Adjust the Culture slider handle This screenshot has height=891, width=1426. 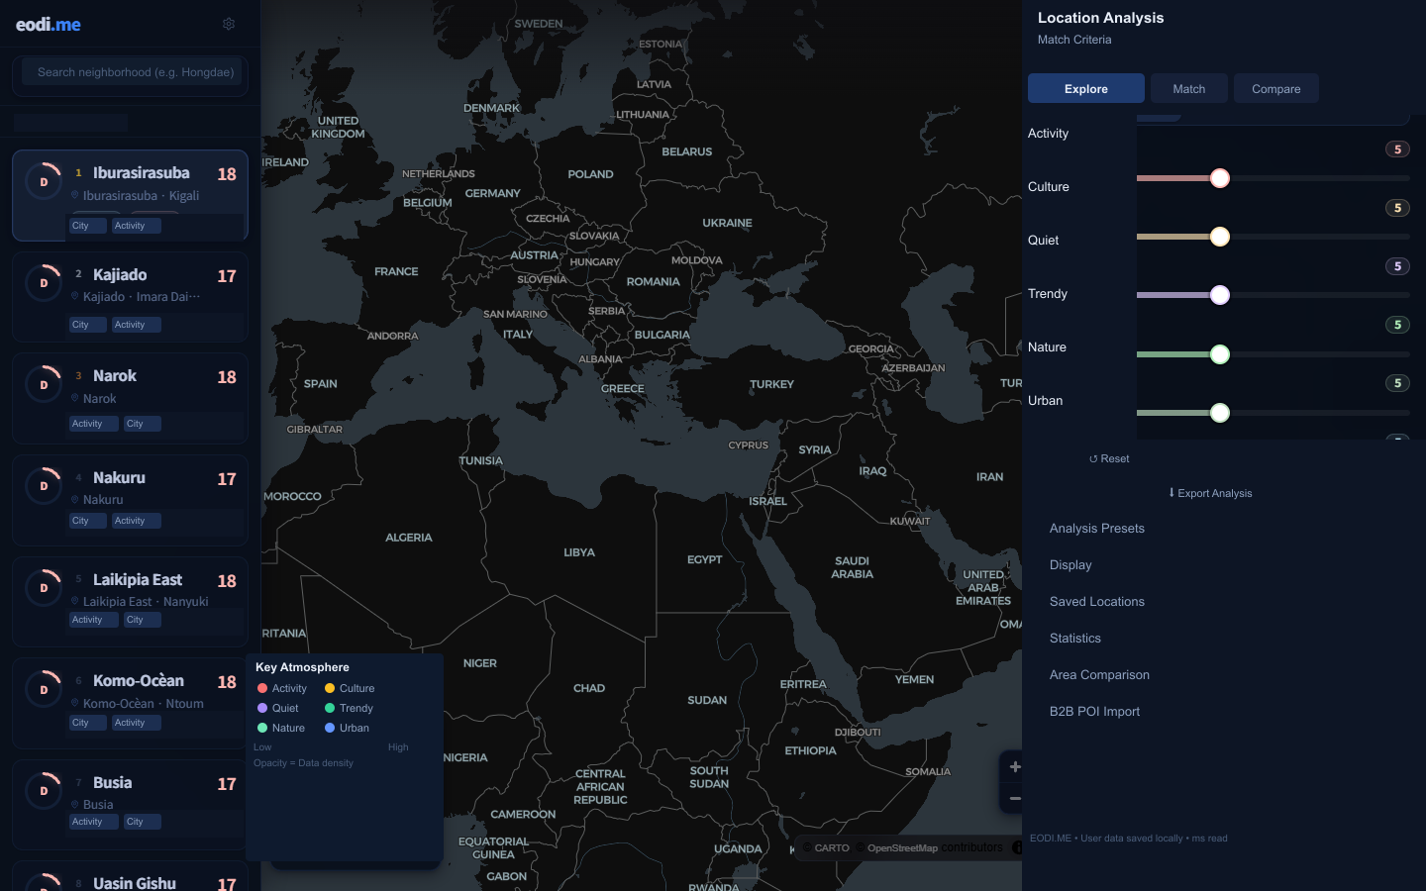click(1220, 237)
